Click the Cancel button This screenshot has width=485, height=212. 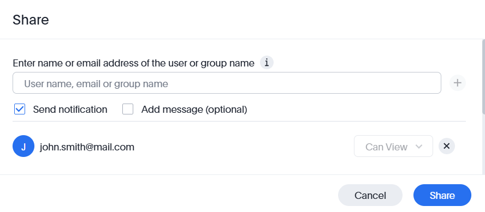coord(370,195)
